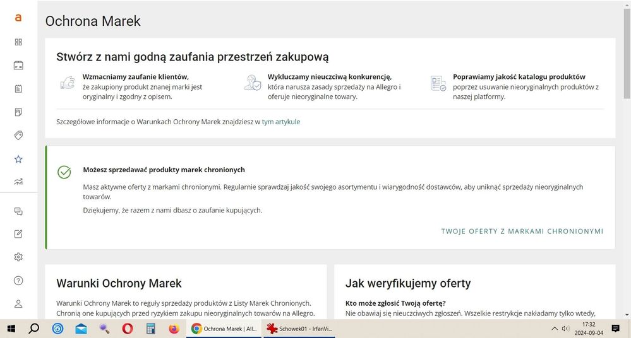The image size is (631, 338).
Task: Click the Allegro logo in sidebar
Action: point(18,18)
